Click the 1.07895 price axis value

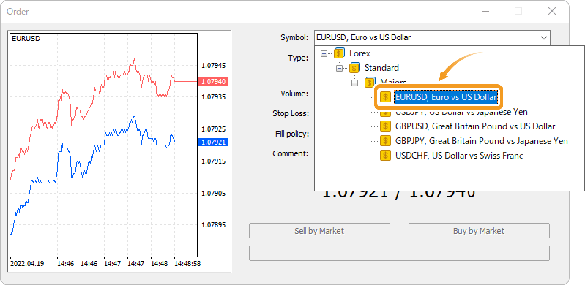[213, 225]
